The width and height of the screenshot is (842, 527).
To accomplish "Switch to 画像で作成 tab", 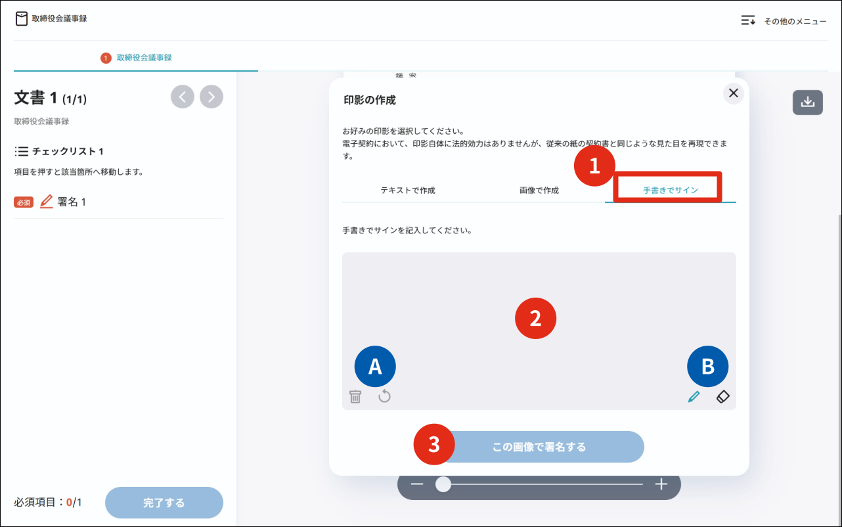I will 539,191.
